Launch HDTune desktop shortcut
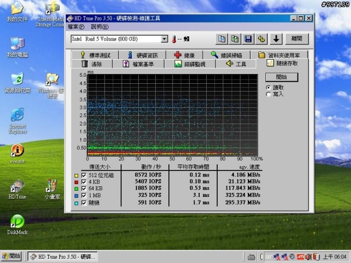 [x=17, y=189]
